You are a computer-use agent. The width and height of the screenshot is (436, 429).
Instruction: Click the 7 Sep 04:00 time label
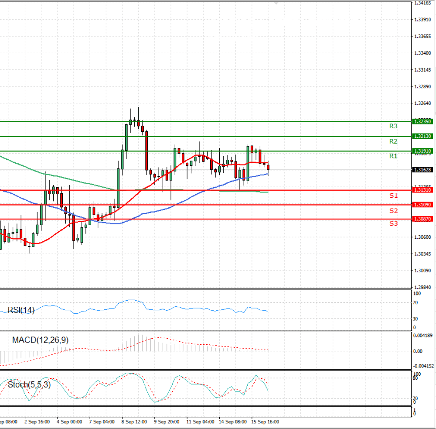102,422
